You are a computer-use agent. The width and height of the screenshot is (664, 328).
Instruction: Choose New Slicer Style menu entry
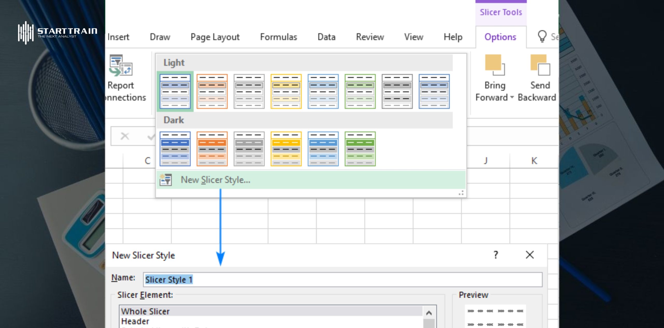coord(215,180)
